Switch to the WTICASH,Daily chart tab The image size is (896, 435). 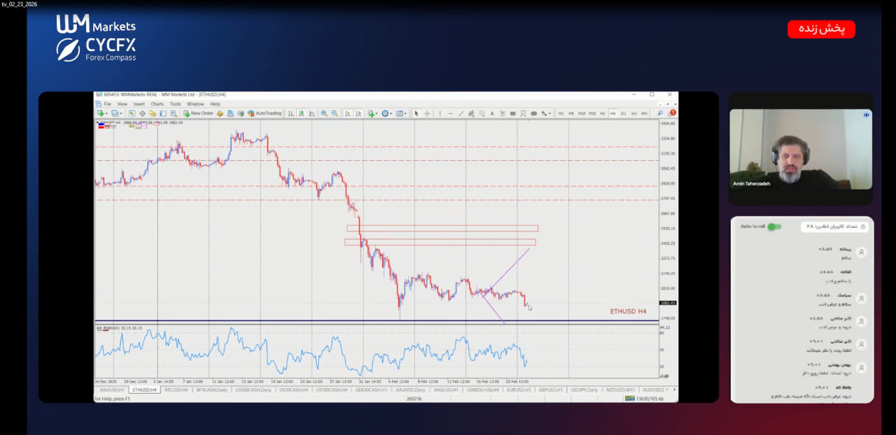coord(211,390)
